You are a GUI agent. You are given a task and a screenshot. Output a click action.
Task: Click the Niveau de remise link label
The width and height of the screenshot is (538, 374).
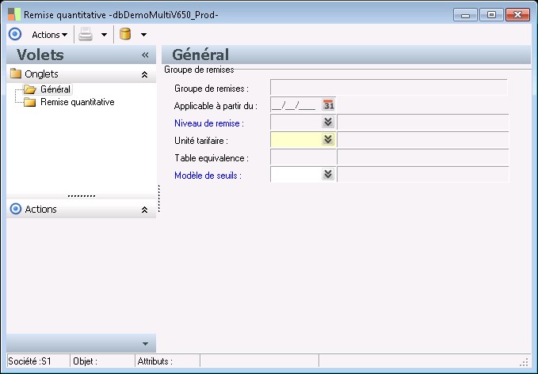(x=209, y=123)
